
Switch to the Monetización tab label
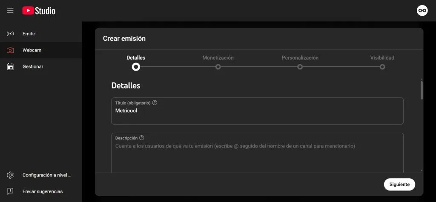point(218,58)
